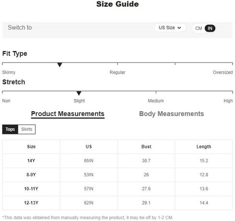Switch units to CM

click(198, 28)
